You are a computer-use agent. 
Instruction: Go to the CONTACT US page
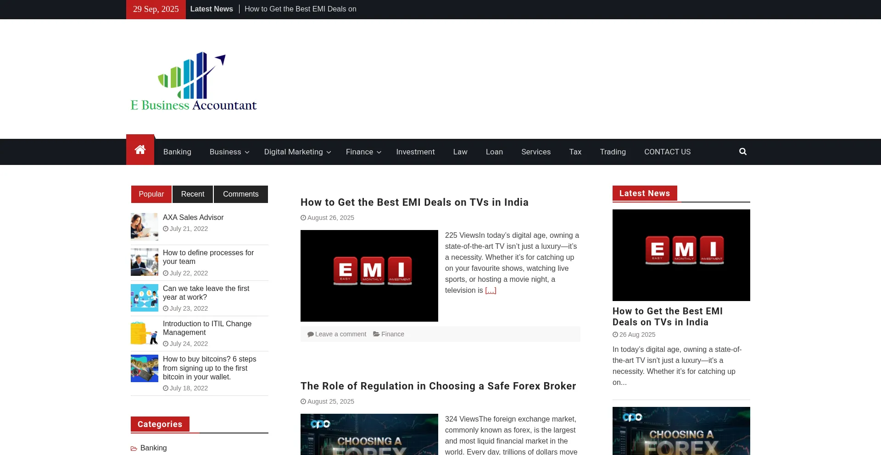[667, 152]
